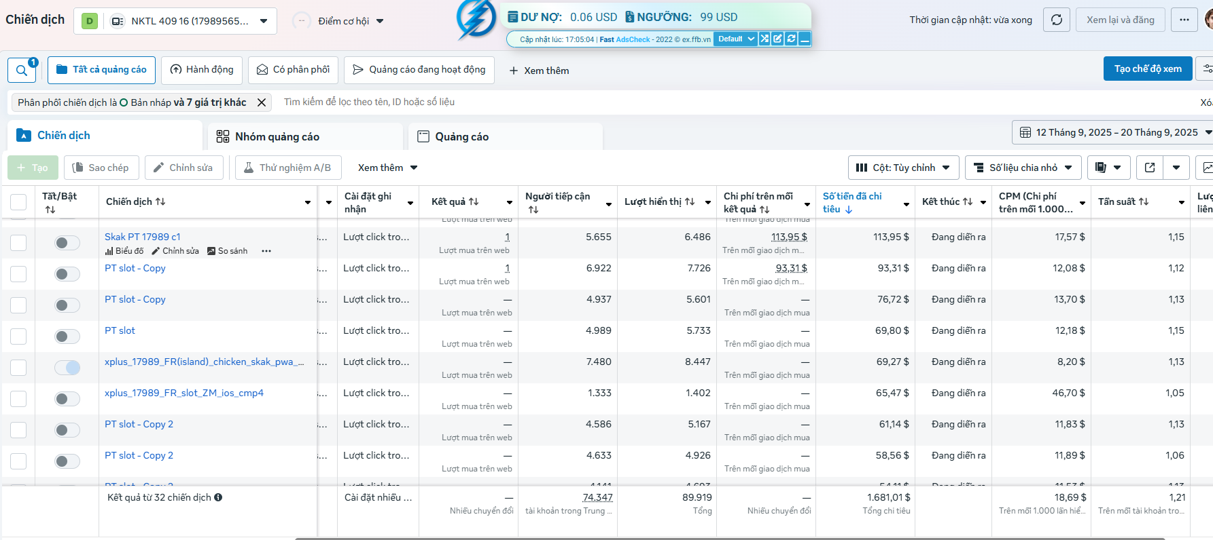Select checkbox for xplus_17989_FR_slot_ZM_ios_cmp4 row
Viewport: 1213px width, 540px height.
point(18,399)
